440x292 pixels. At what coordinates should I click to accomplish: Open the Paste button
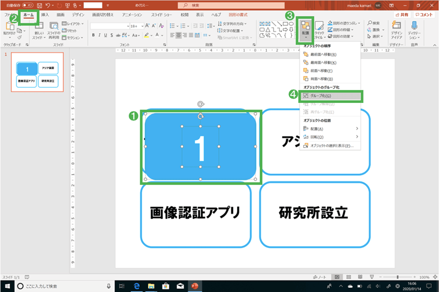10,29
